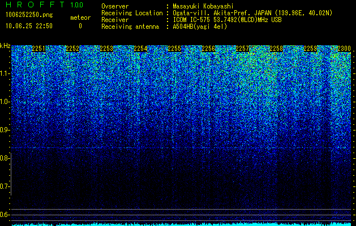The image size is (356, 226).
Task: Click the Receiver label
Action: coord(115,20)
